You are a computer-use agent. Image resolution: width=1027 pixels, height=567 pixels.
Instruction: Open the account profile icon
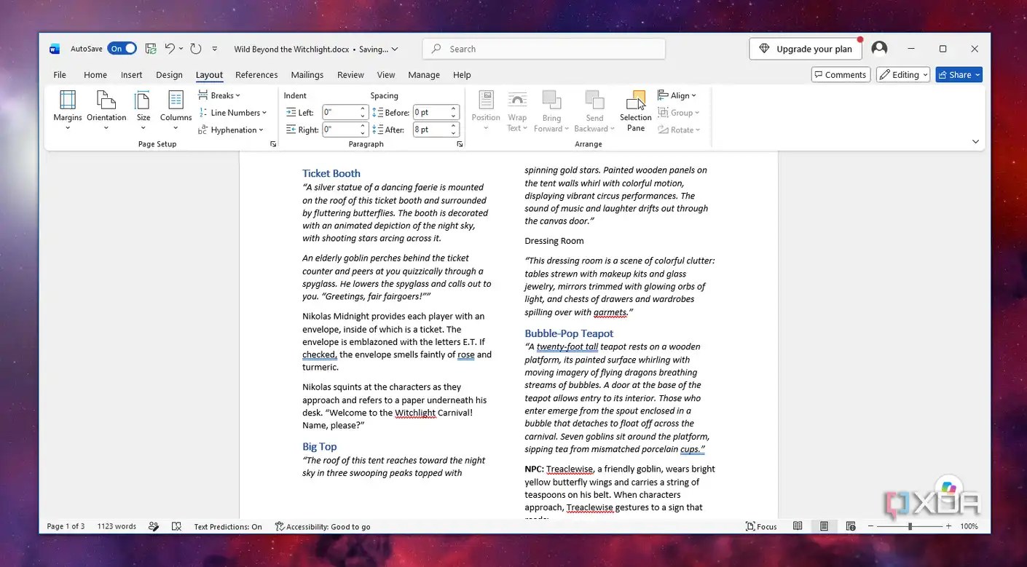(x=879, y=49)
